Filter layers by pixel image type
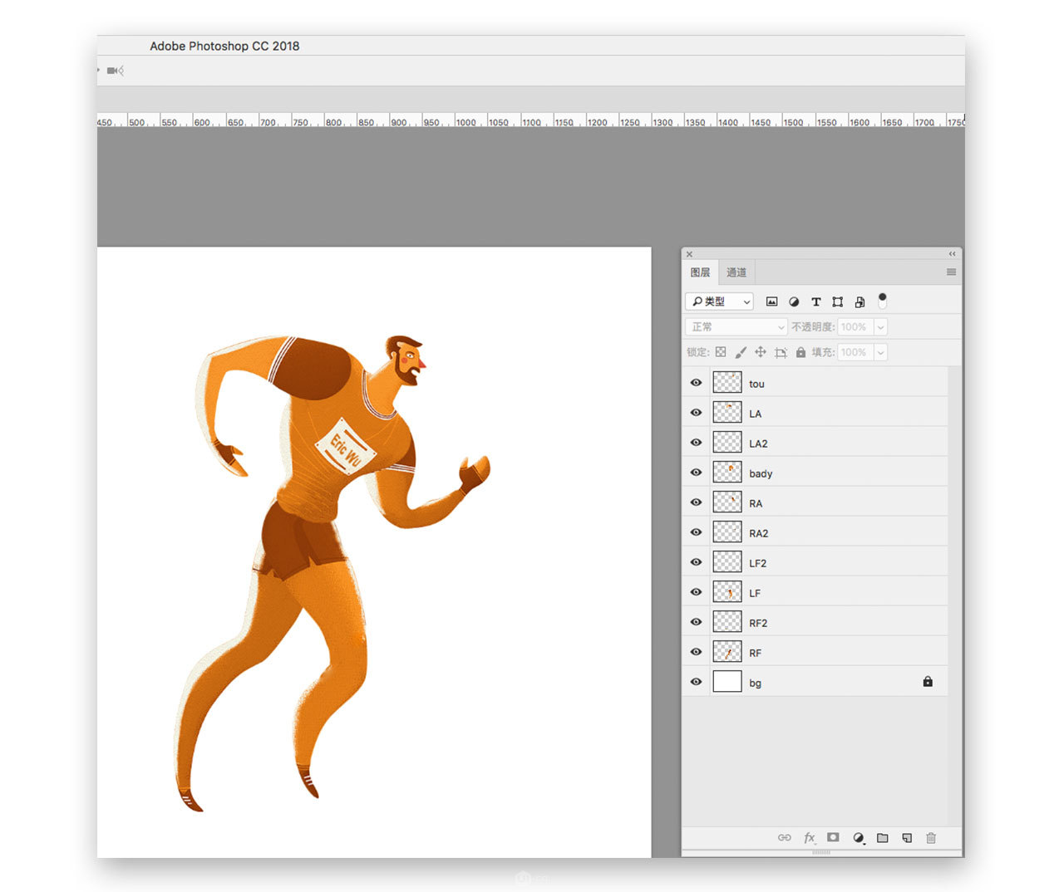 click(771, 301)
